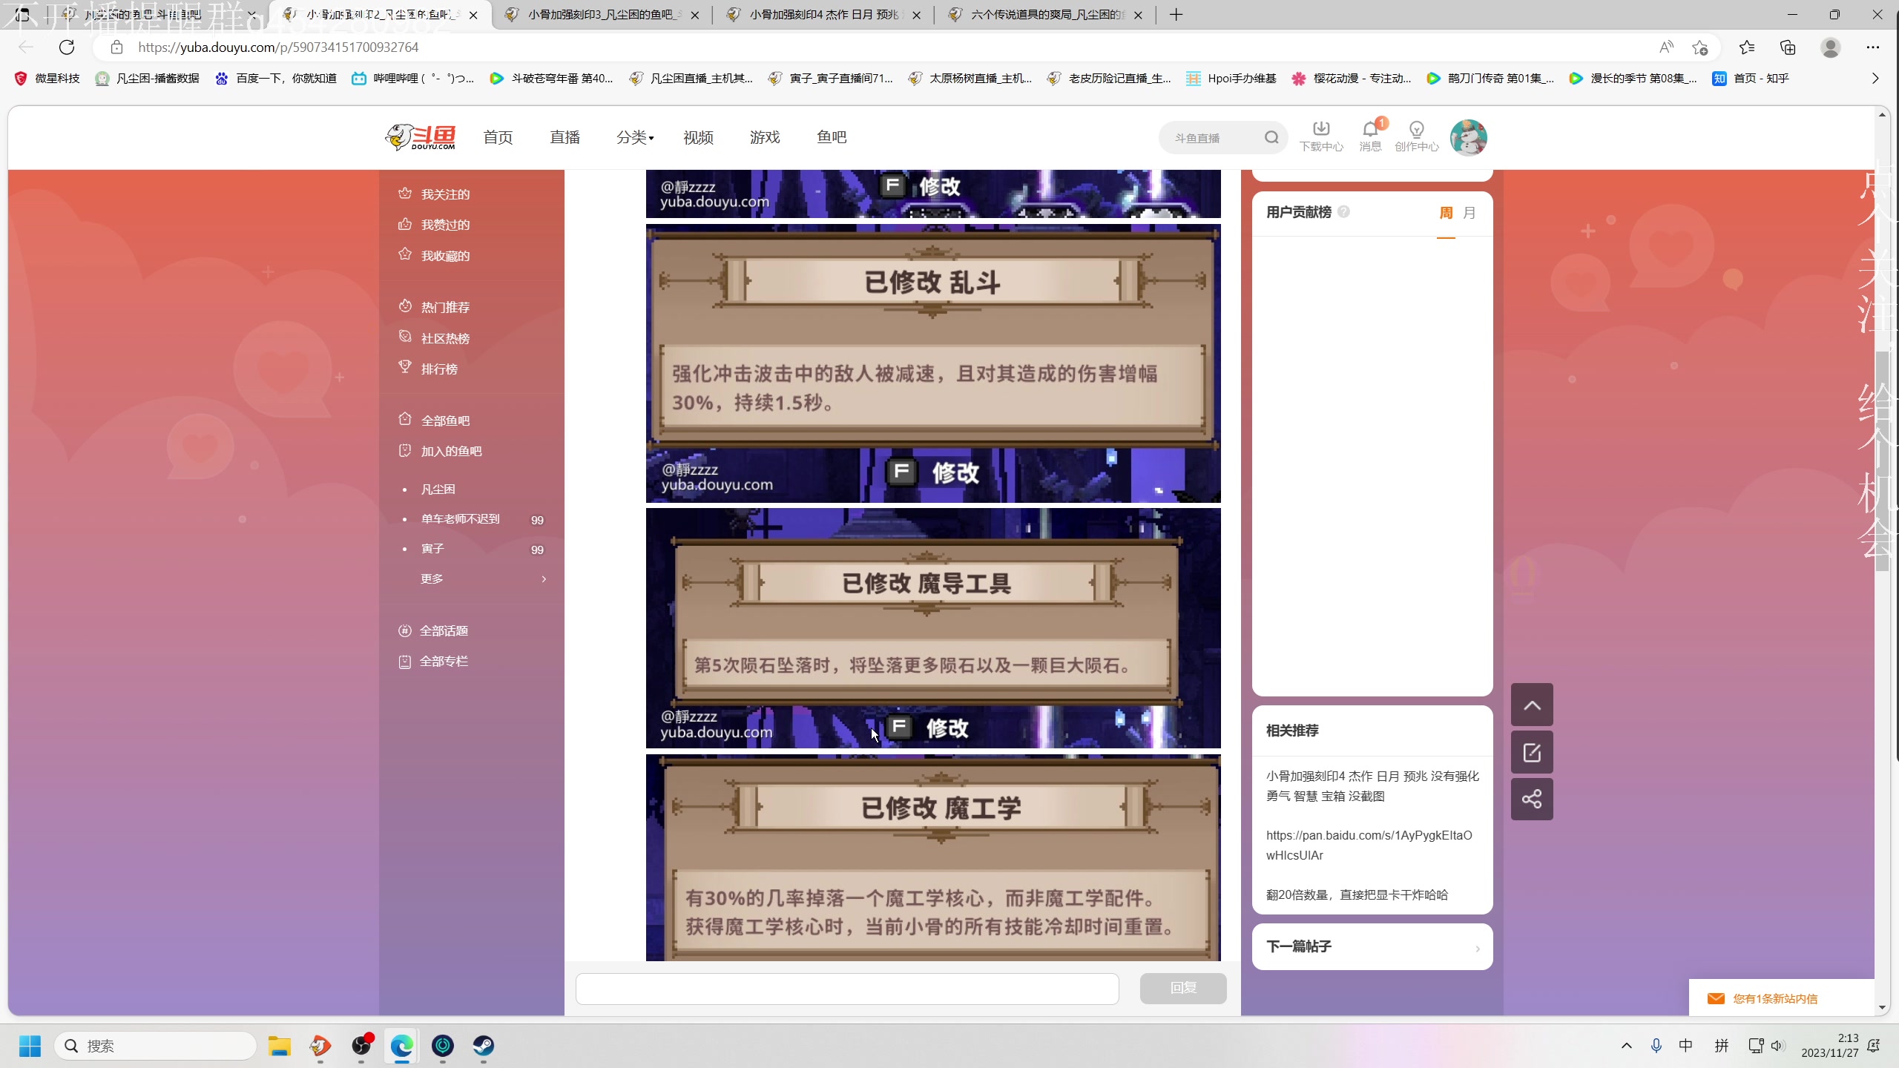This screenshot has width=1899, height=1068.
Task: Click the 回复 reply button
Action: [1183, 988]
